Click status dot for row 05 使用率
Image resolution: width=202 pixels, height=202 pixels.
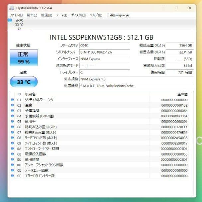point(12,121)
